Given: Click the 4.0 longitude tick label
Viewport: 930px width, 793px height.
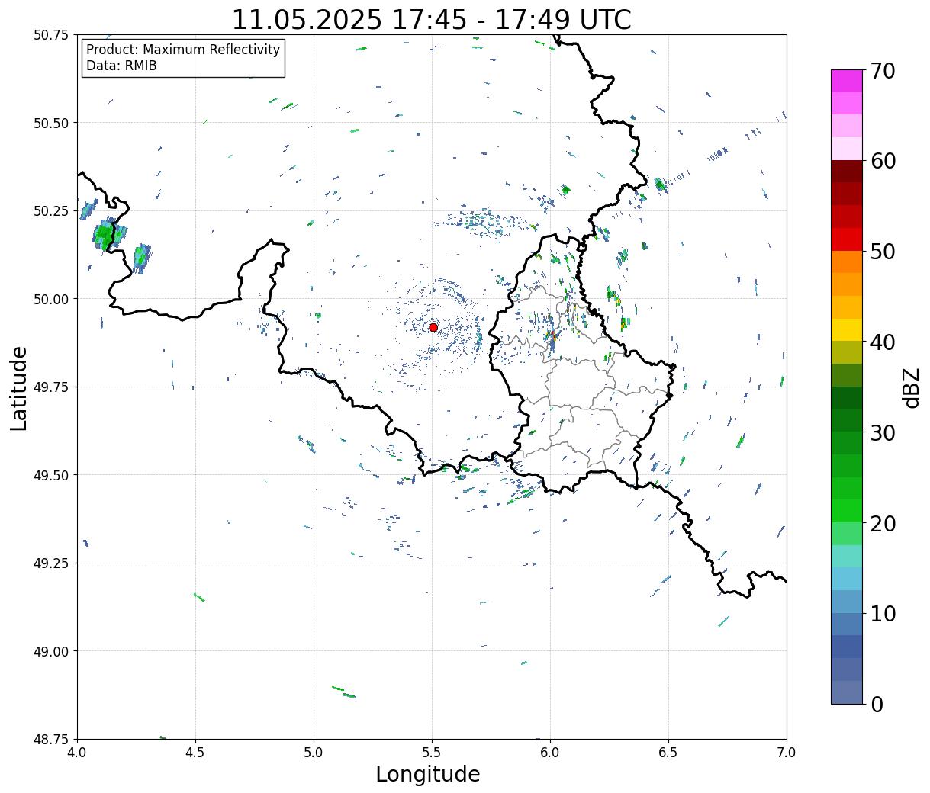Looking at the screenshot, I should (x=77, y=753).
